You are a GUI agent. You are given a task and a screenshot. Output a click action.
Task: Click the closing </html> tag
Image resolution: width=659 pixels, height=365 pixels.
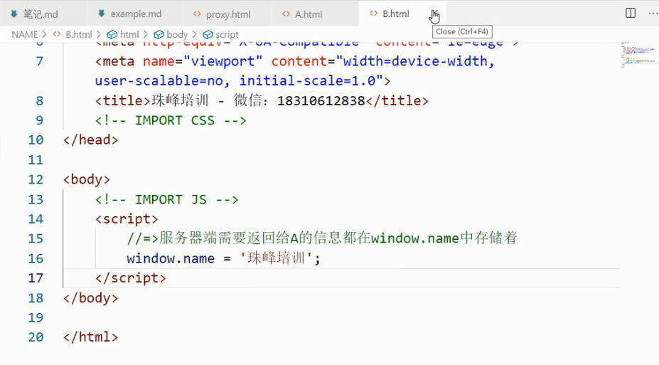(91, 337)
